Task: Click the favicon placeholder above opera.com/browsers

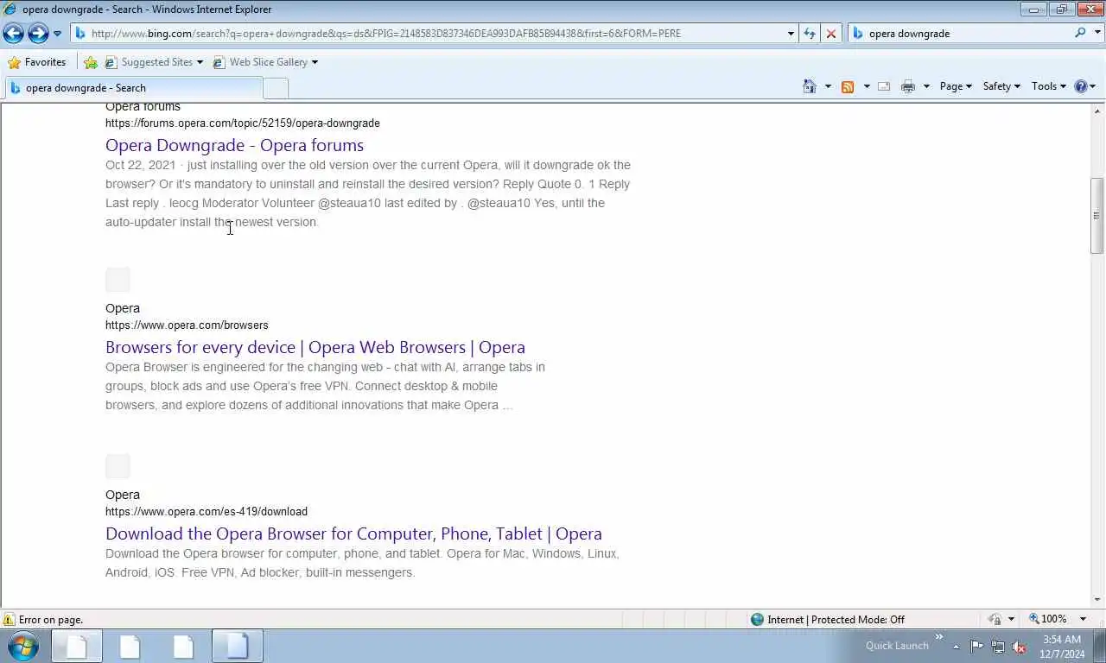Action: (118, 280)
